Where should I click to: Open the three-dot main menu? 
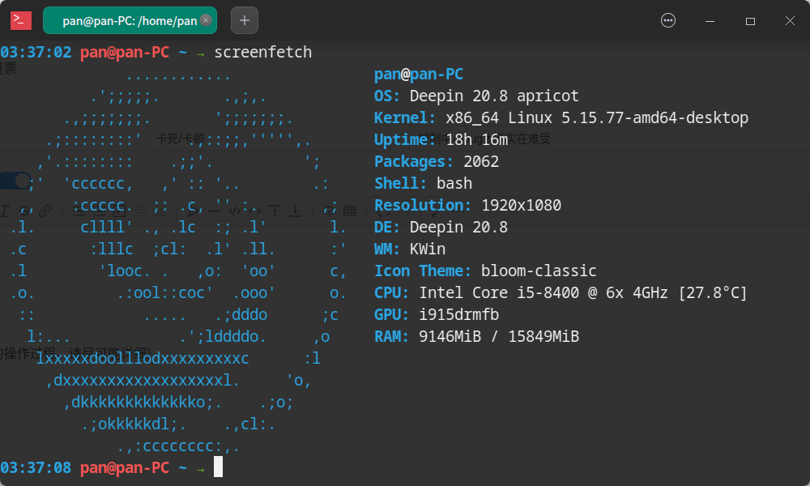pos(668,21)
